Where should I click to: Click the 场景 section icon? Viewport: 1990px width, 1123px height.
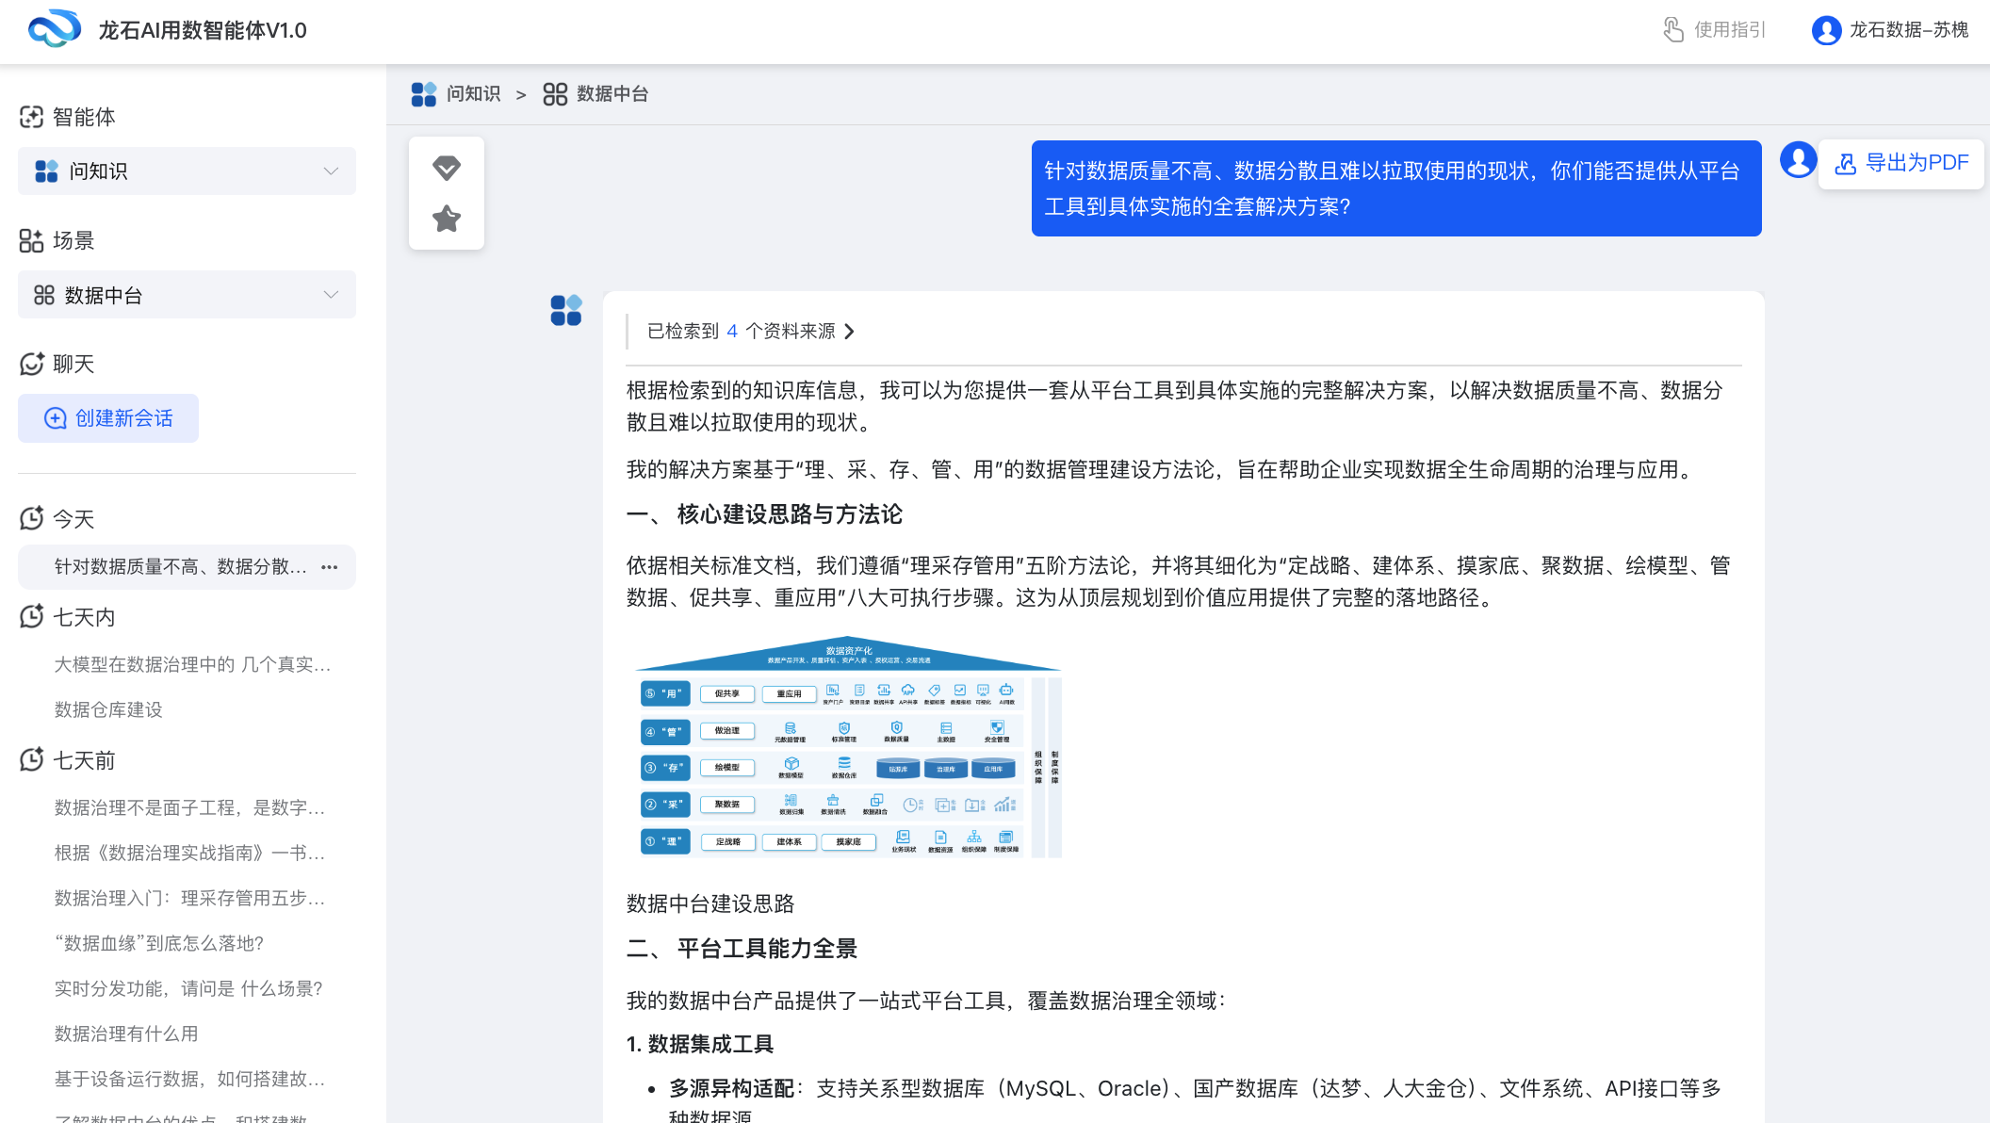[x=31, y=240]
